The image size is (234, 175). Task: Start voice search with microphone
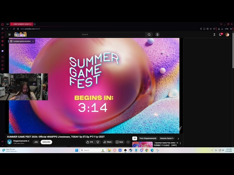pos(157,35)
